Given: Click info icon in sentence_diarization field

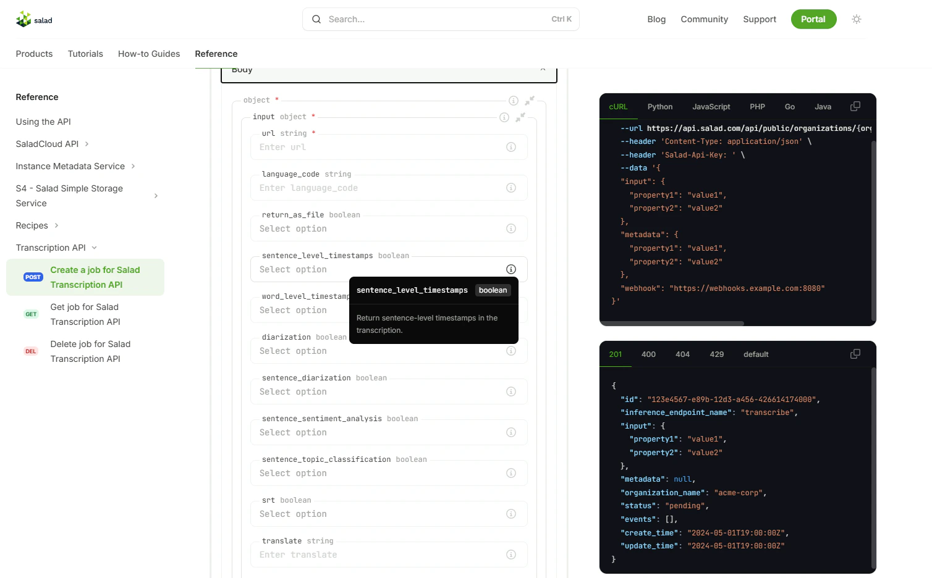Looking at the screenshot, I should point(511,392).
